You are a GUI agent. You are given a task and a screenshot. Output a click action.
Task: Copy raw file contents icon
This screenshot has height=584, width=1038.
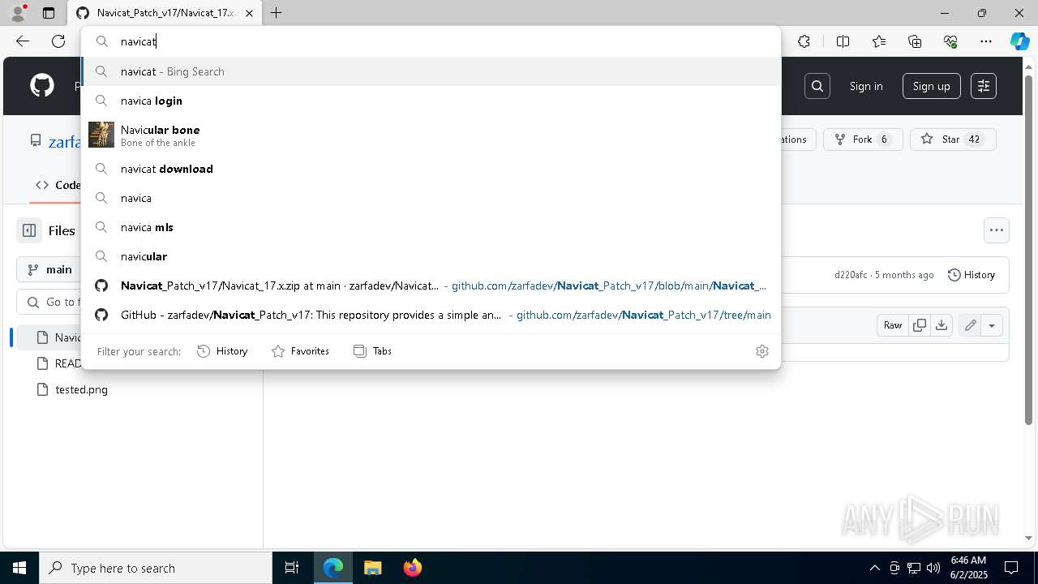(x=920, y=325)
